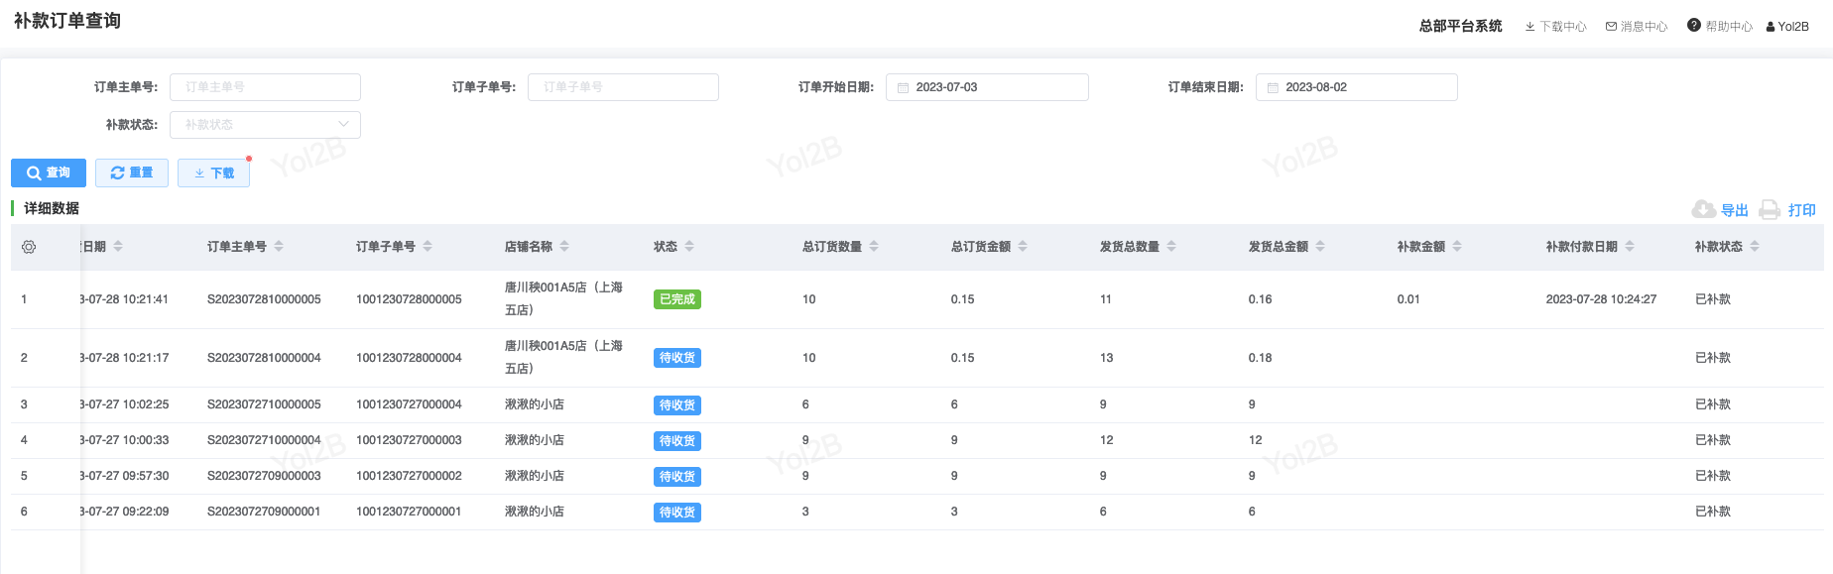The height and width of the screenshot is (574, 1833).
Task: Click the print icon
Action: coord(1770,209)
